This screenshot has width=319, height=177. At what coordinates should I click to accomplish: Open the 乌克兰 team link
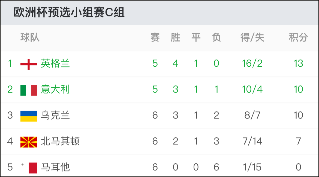tap(55, 115)
